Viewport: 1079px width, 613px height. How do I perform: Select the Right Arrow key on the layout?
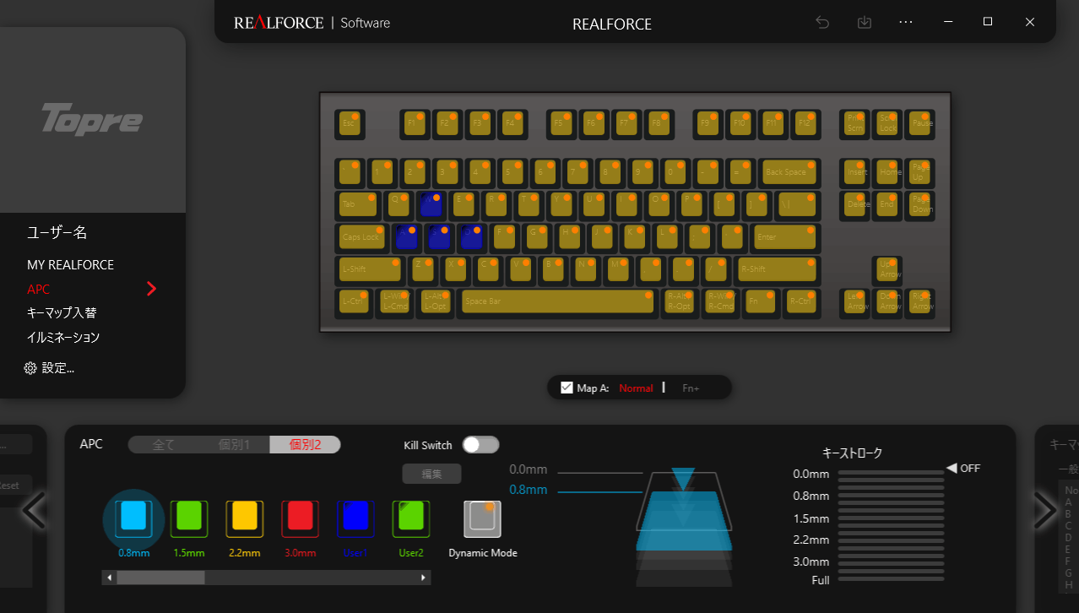tap(920, 301)
